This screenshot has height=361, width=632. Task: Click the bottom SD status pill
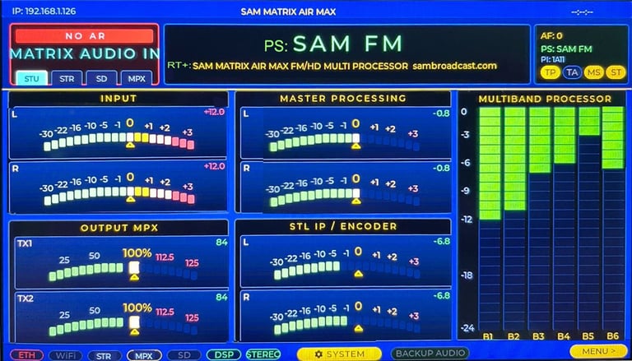[184, 355]
